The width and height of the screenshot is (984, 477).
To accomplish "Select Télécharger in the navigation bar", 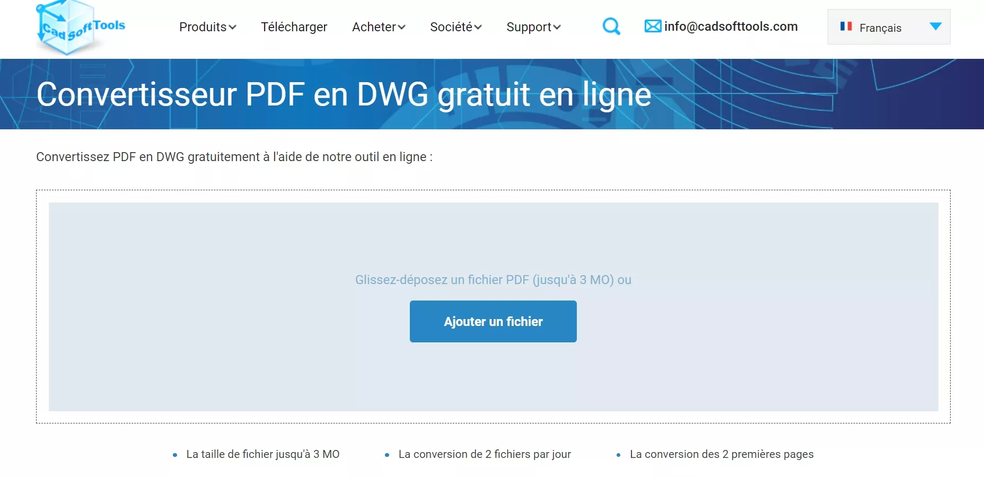I will (294, 26).
